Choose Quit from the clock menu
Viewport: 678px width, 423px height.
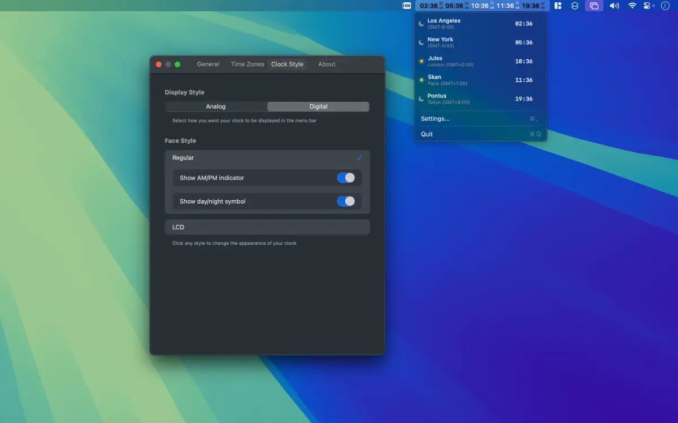coord(427,134)
